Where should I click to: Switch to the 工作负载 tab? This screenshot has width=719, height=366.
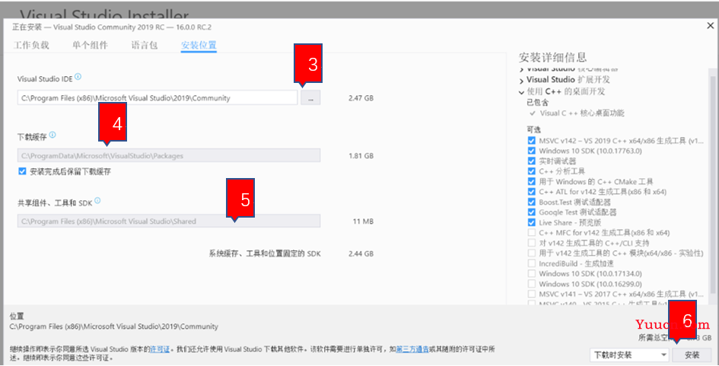(x=31, y=45)
